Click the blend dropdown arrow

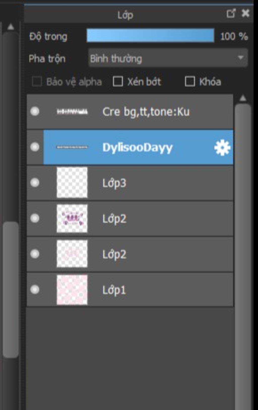(x=241, y=58)
